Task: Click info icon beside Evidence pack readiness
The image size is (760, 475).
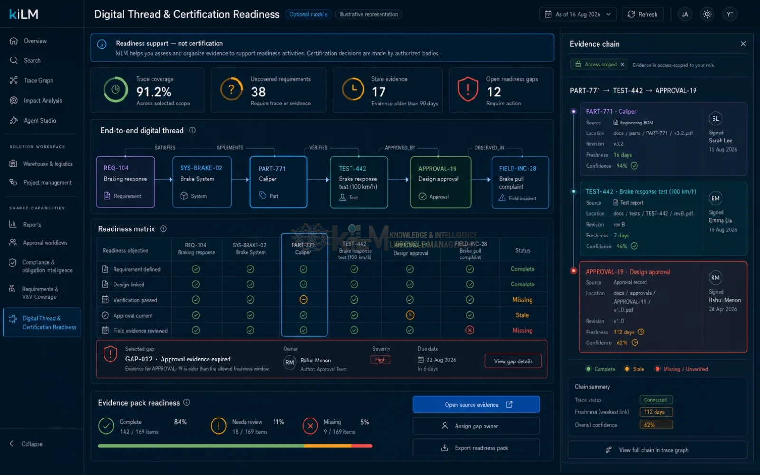Action: click(x=187, y=402)
